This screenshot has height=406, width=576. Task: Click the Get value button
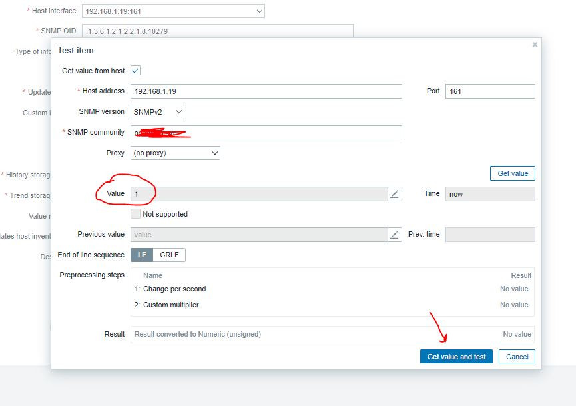click(513, 173)
